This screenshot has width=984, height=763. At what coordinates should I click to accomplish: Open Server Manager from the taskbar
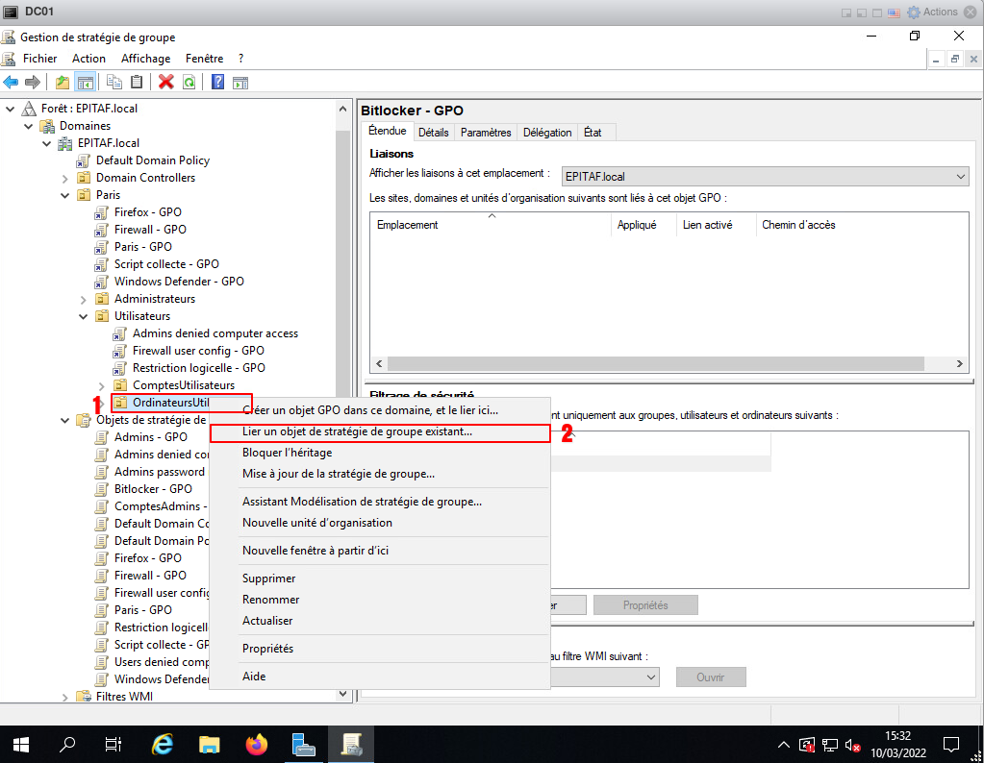pos(304,744)
